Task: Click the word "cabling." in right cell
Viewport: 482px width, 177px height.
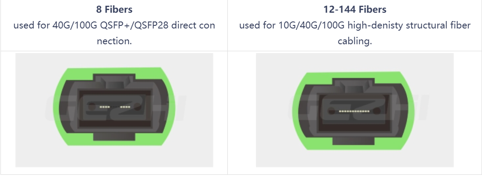Action: [x=354, y=41]
